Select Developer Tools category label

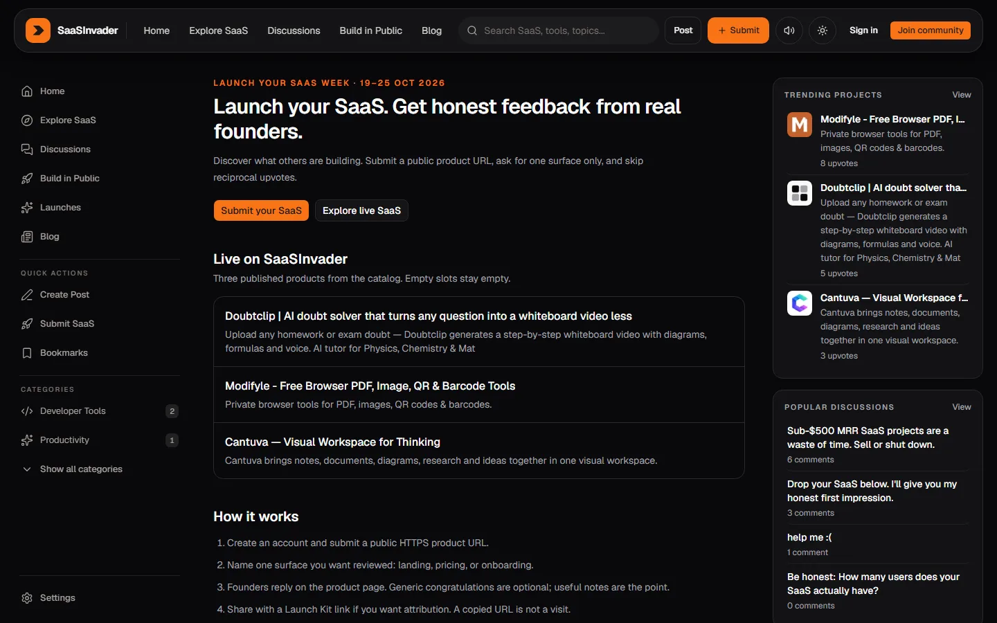(73, 411)
